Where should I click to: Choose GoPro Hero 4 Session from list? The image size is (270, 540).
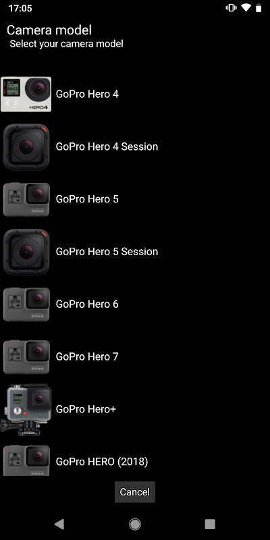(x=107, y=146)
